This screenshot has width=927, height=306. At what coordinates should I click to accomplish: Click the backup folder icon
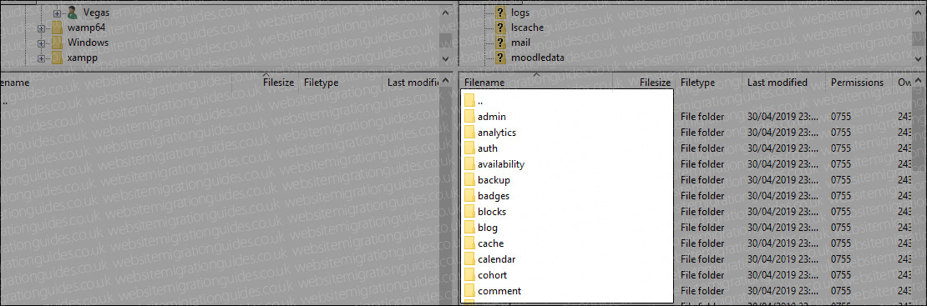[469, 179]
